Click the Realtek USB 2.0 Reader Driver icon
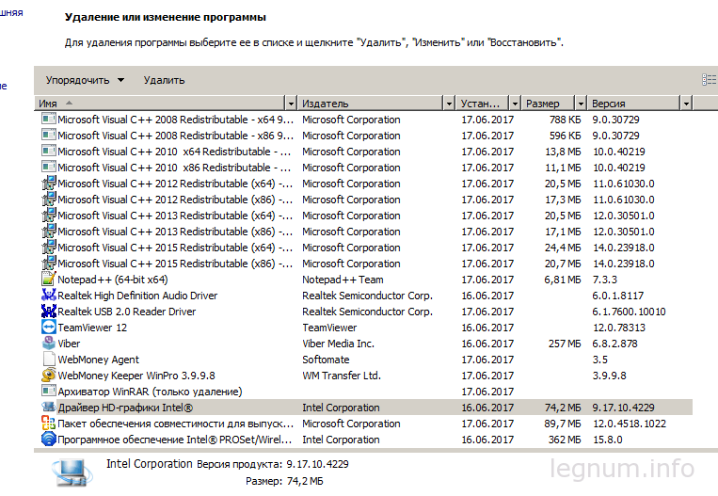Screen dimensions: 718x496 49,312
